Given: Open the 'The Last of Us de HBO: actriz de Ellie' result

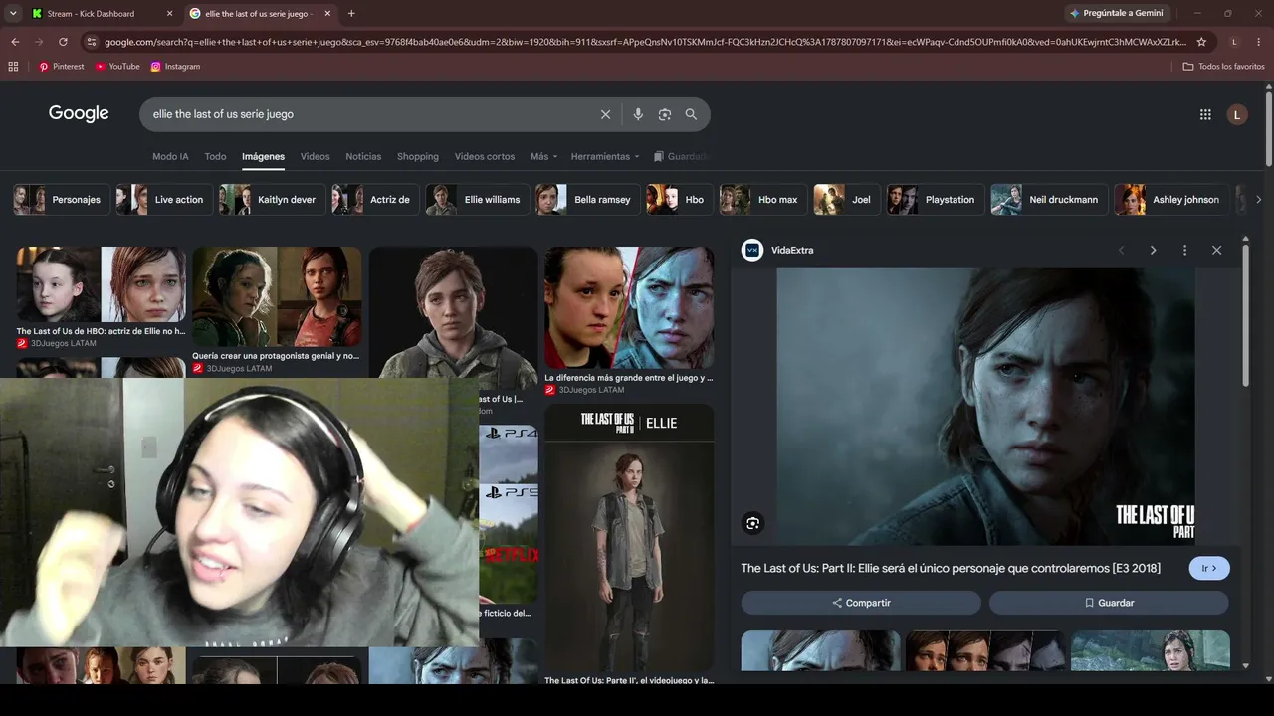Looking at the screenshot, I should point(101,297).
